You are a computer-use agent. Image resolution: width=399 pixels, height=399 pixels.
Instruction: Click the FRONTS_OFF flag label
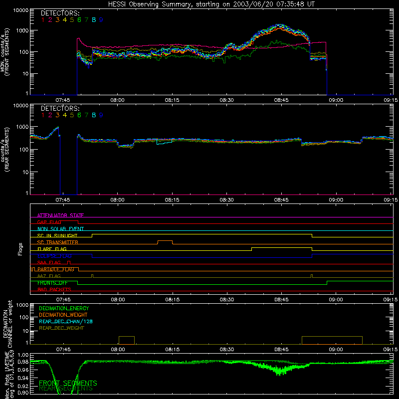52,283
